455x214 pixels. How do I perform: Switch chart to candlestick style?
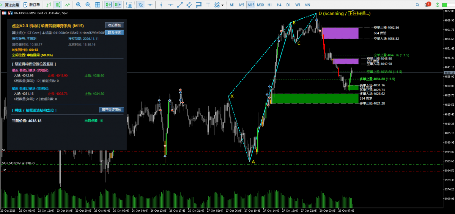[58, 5]
